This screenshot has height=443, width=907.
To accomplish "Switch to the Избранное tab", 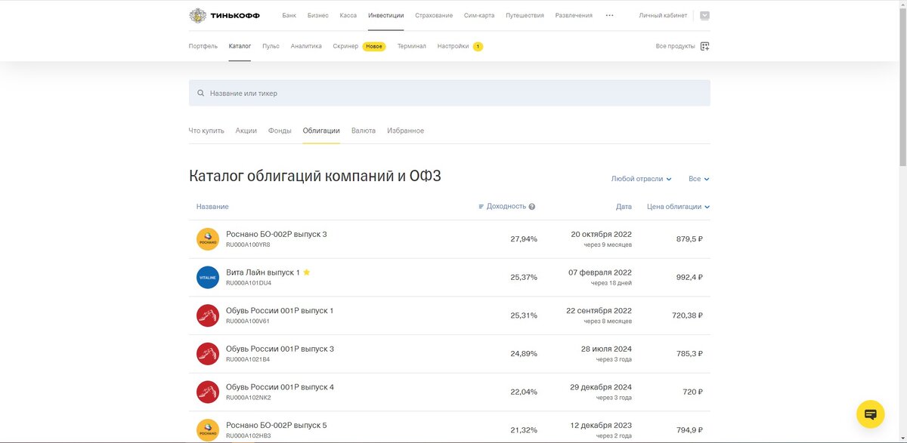I will click(x=406, y=131).
